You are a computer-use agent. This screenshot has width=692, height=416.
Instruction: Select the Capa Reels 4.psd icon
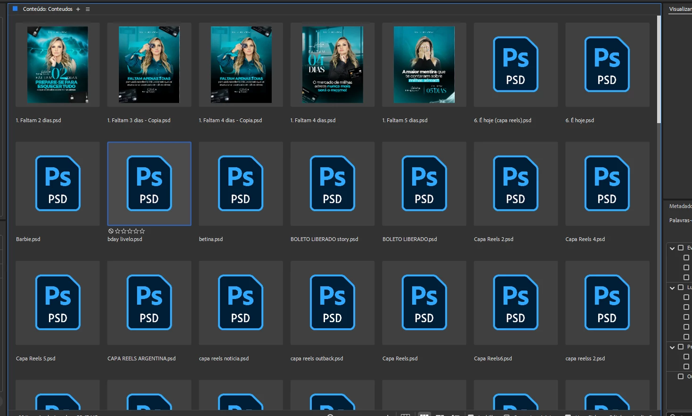(x=607, y=183)
